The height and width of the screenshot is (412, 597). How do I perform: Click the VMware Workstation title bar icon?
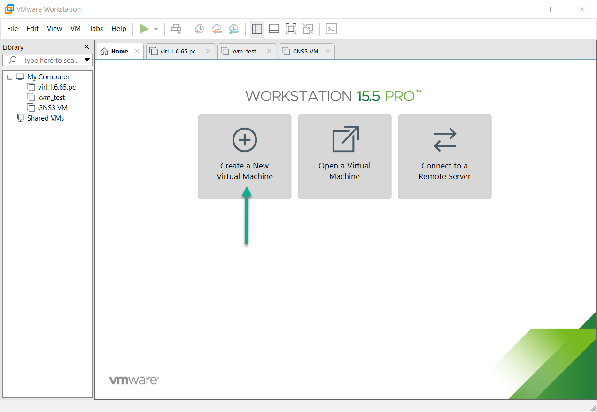(9, 9)
